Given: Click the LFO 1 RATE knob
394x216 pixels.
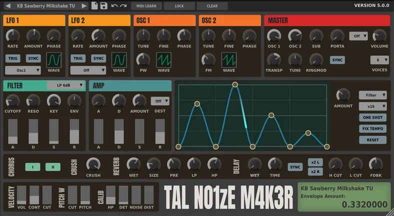Looking at the screenshot, I should coord(13,35).
